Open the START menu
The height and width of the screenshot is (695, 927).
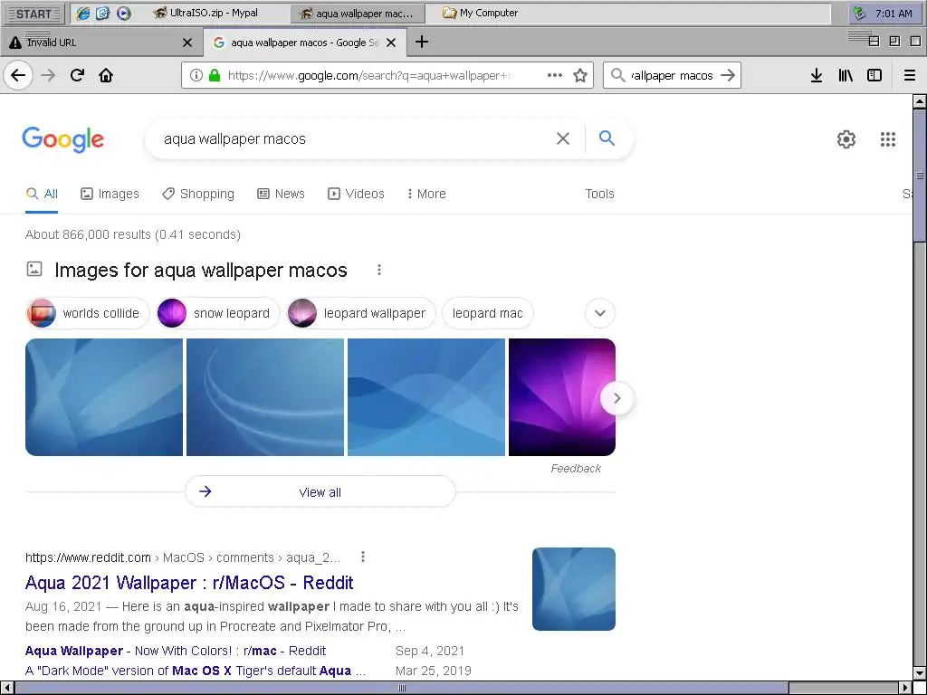33,13
